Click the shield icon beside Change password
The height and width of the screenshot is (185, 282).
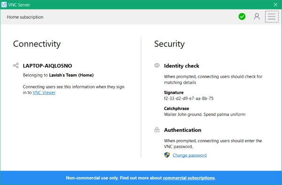[167, 155]
